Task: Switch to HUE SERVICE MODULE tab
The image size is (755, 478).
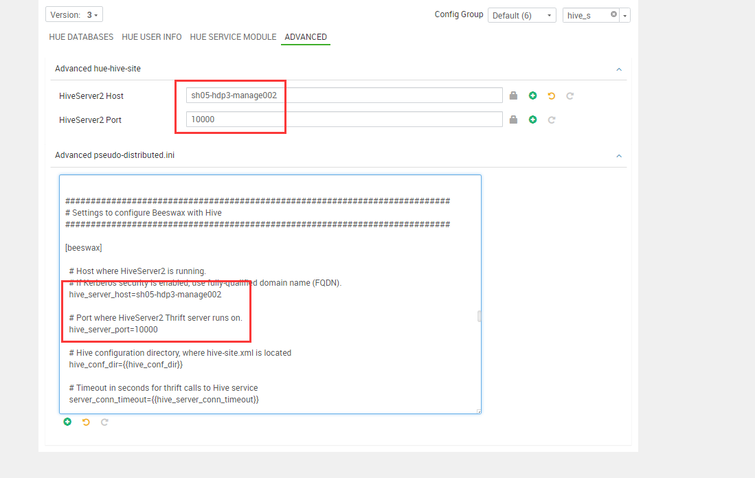Action: point(233,37)
